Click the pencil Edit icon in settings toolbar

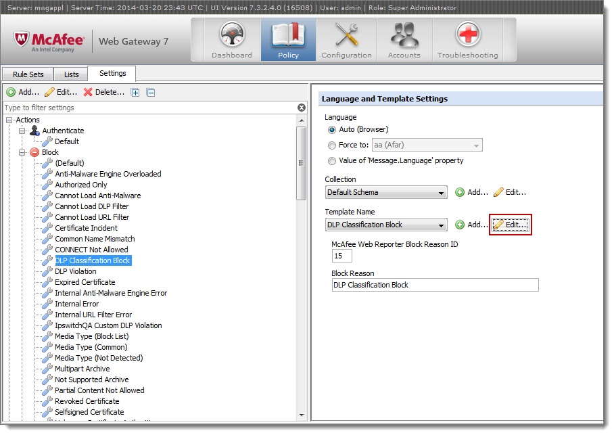click(x=49, y=93)
